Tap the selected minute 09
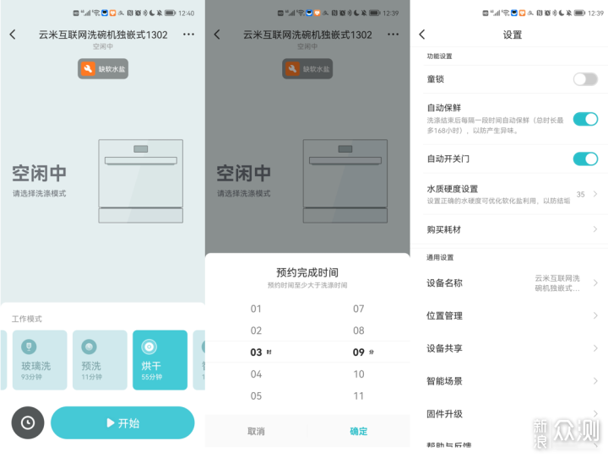Image resolution: width=608 pixels, height=457 pixels. 359,352
